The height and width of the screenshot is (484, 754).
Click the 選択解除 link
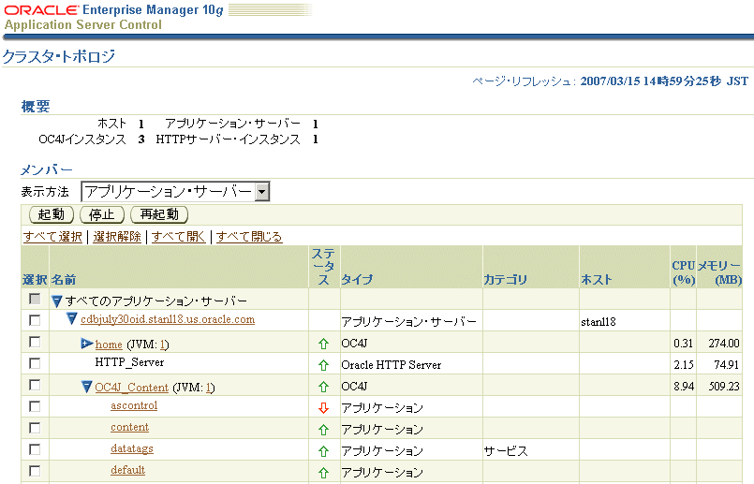[x=117, y=237]
